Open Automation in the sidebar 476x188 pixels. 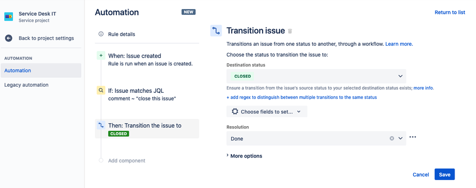click(x=41, y=70)
